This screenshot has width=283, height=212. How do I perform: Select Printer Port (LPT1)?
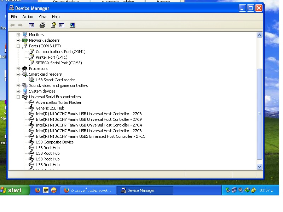point(52,57)
